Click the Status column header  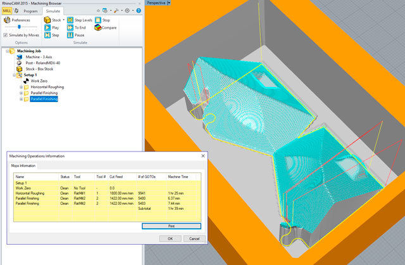[x=65, y=177]
